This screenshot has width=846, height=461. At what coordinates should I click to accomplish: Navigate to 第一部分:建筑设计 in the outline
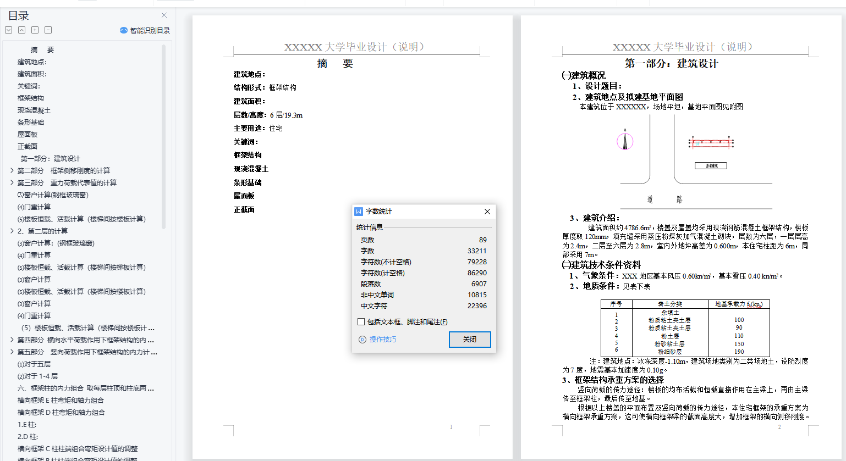(51, 158)
